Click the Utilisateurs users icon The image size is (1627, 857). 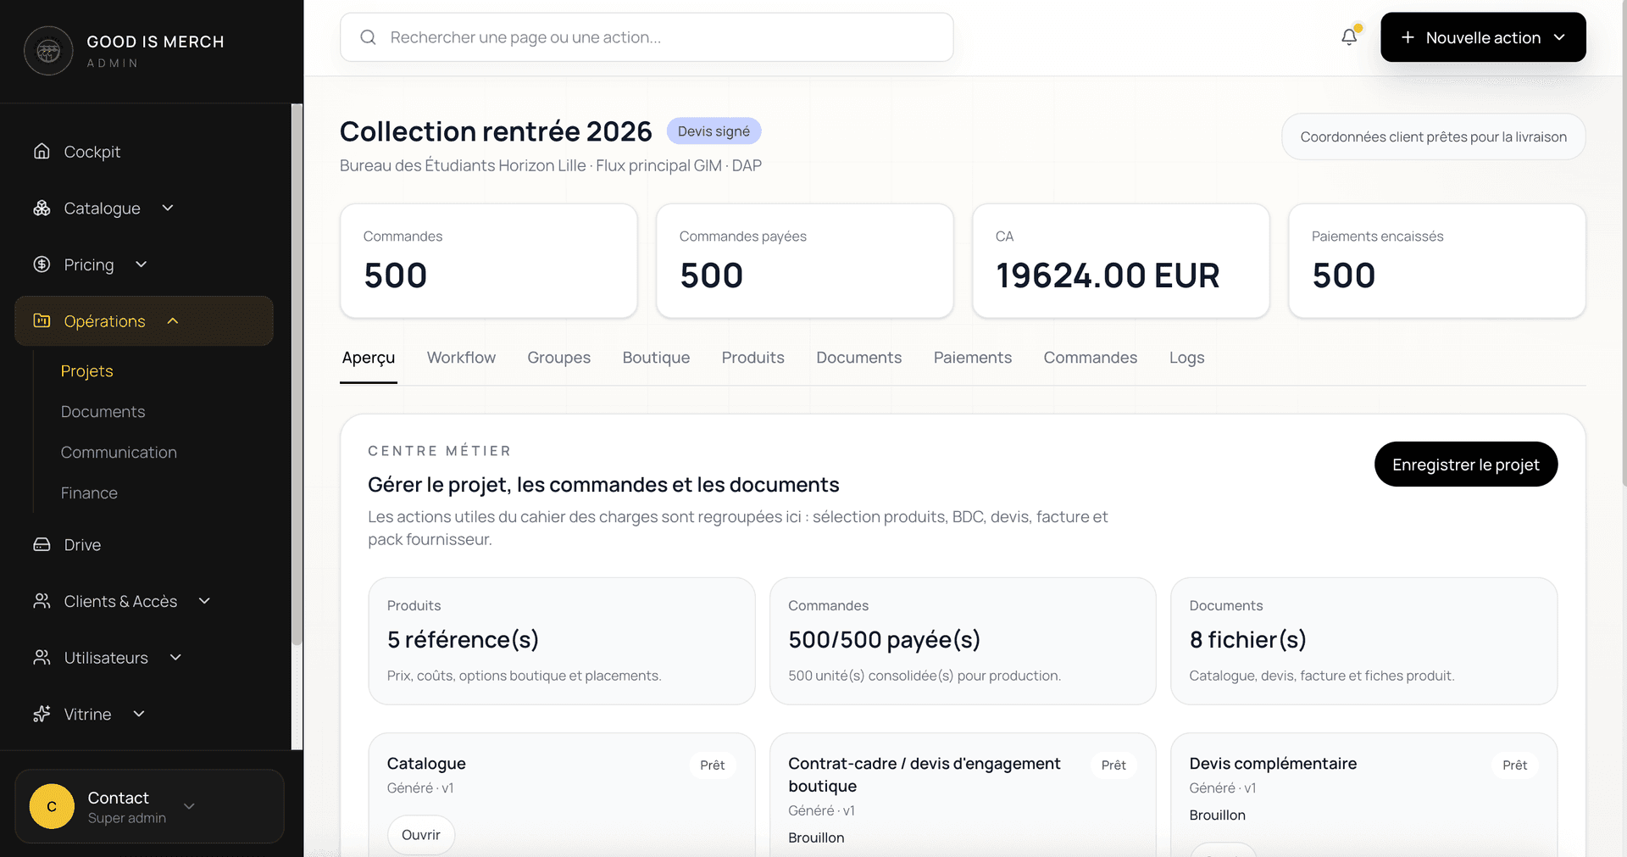(42, 658)
